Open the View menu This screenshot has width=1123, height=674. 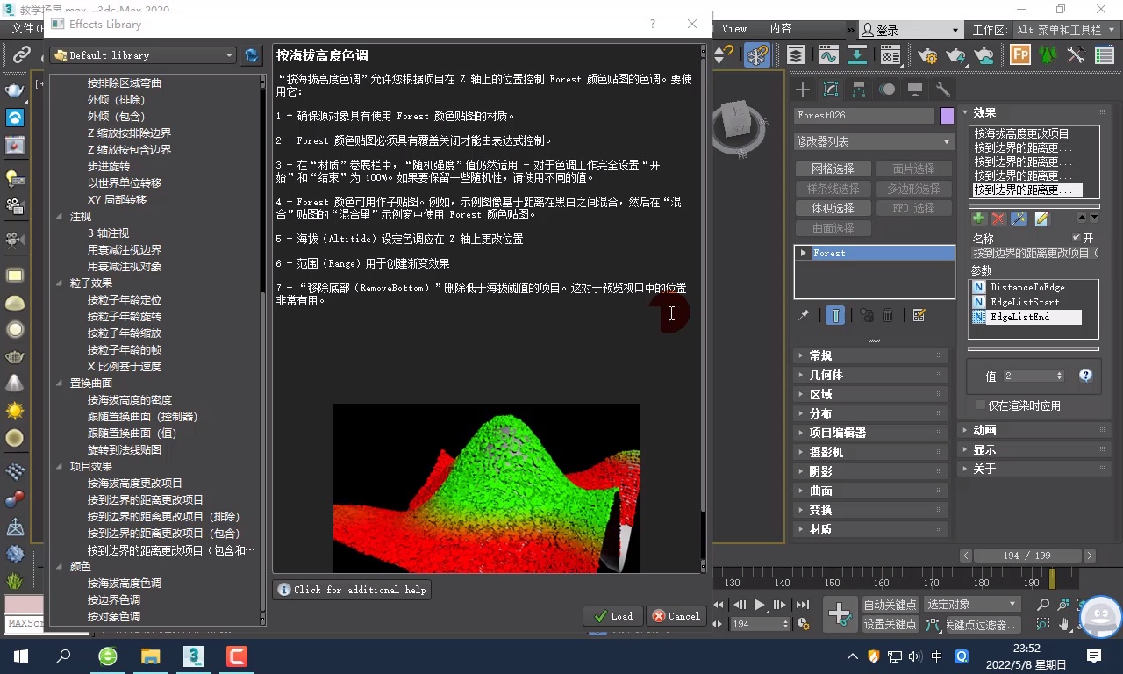pyautogui.click(x=733, y=28)
